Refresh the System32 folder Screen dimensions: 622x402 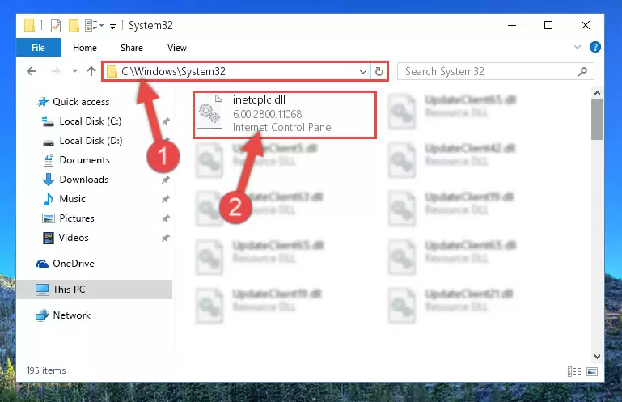(379, 71)
